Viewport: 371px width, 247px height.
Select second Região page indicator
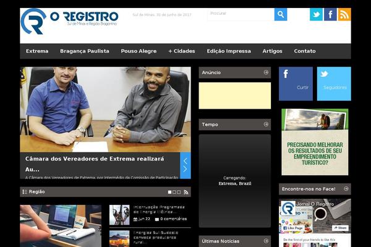click(174, 192)
